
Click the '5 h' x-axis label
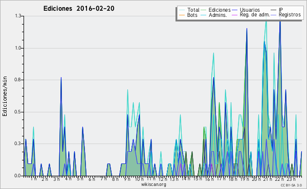[x=80, y=179]
